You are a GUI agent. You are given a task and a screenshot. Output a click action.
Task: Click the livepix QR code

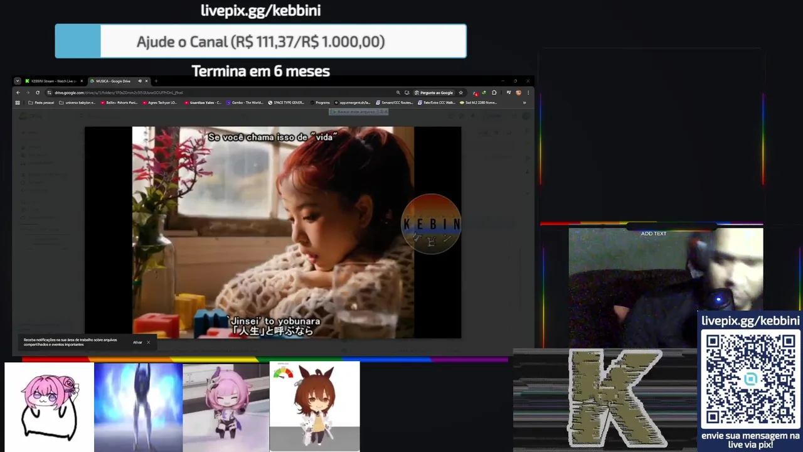(750, 379)
